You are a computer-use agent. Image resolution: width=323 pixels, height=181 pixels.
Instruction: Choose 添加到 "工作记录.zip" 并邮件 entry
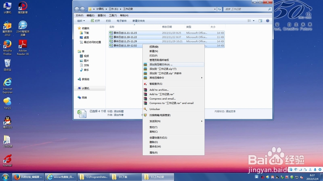click(173, 73)
